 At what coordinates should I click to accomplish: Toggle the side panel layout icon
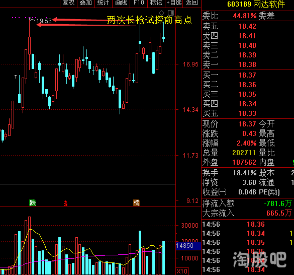click(x=171, y=13)
